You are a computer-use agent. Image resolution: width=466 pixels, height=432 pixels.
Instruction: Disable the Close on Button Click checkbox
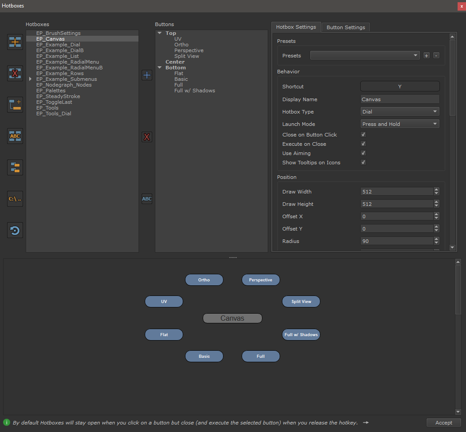[363, 135]
